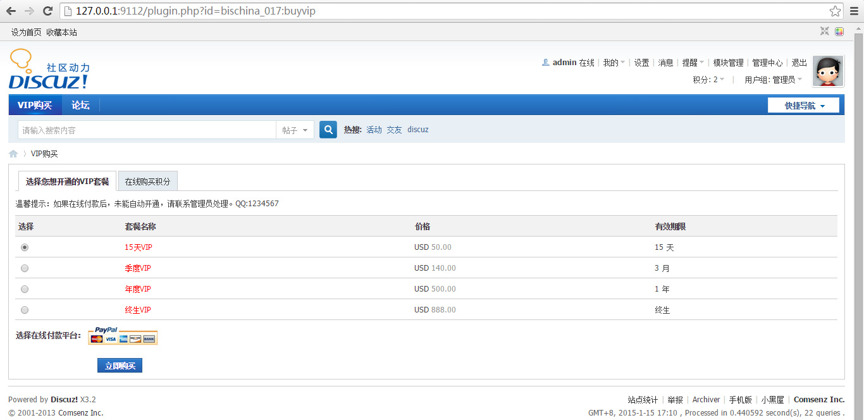Click 收藏本站 in the top bar
Viewport: 864px width, 420px height.
click(61, 32)
